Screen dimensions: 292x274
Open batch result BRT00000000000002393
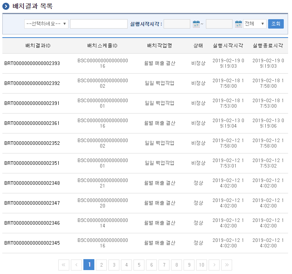[32, 63]
